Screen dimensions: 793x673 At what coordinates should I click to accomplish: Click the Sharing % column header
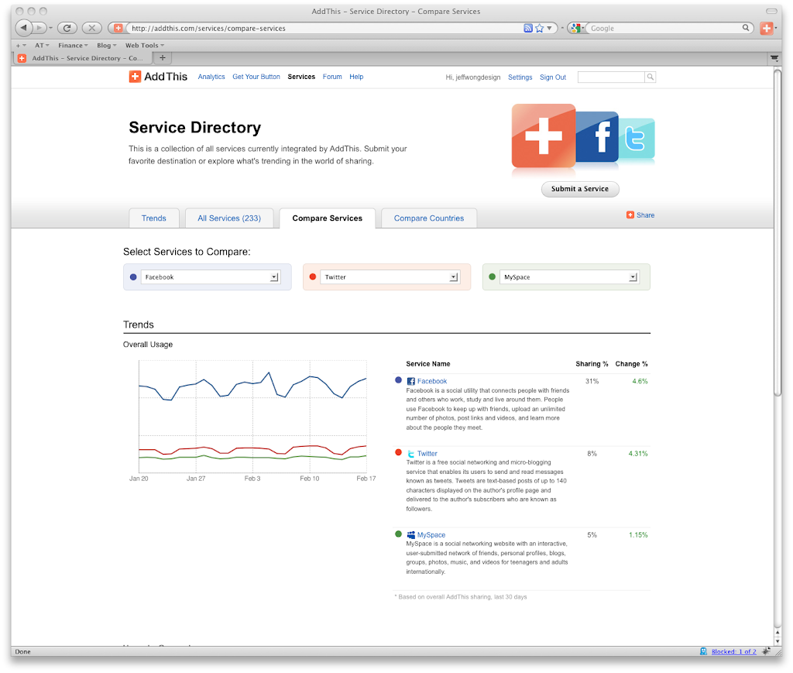click(592, 364)
